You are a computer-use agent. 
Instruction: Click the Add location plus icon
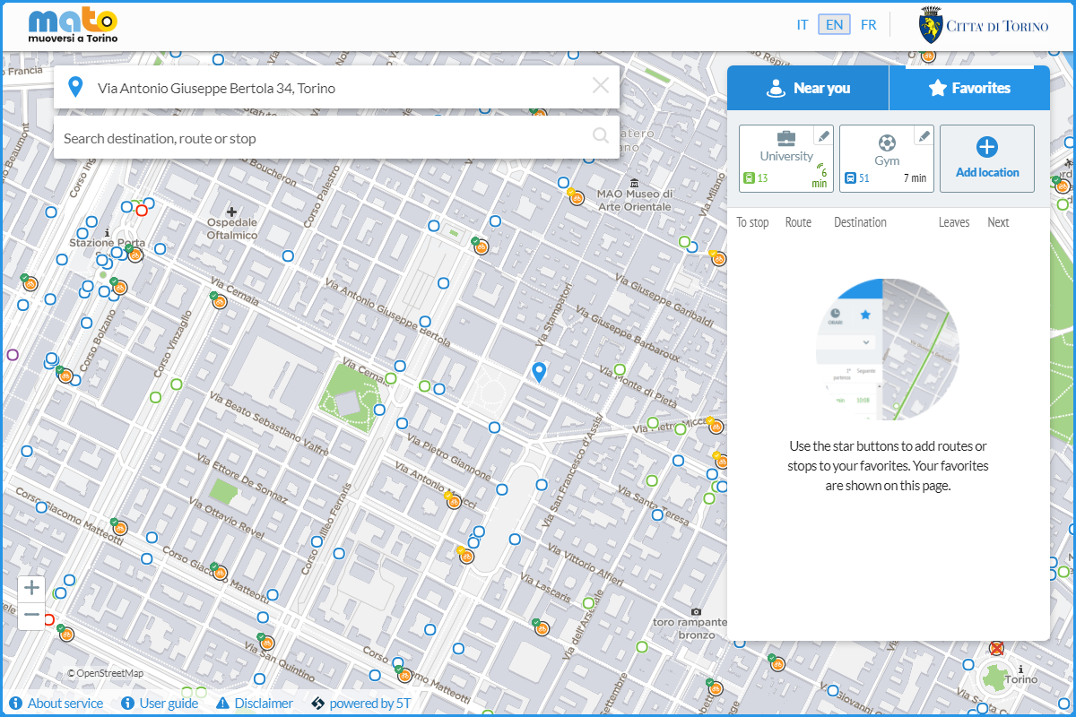point(986,148)
